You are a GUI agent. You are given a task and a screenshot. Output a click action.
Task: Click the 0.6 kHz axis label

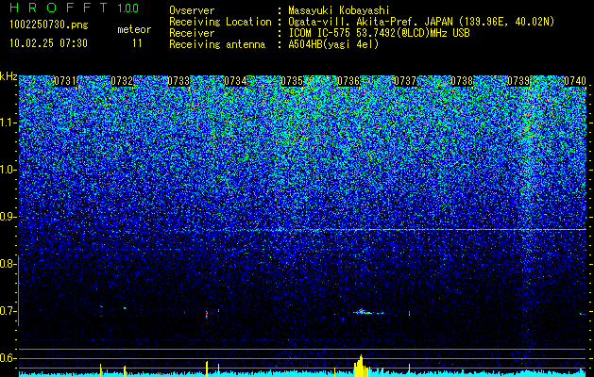8,358
